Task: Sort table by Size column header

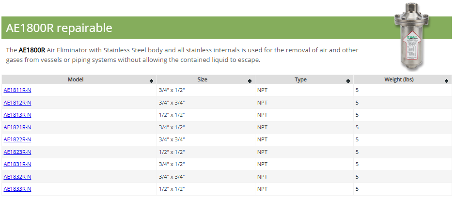Action: (x=203, y=80)
